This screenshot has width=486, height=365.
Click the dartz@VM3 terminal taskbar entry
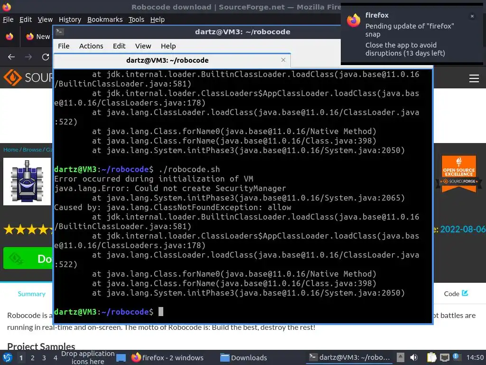click(x=350, y=357)
